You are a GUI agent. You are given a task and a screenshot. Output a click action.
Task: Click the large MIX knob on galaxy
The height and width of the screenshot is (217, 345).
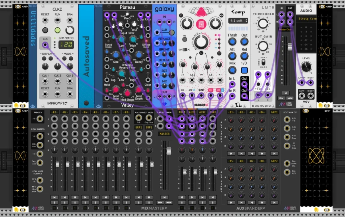click(x=171, y=86)
